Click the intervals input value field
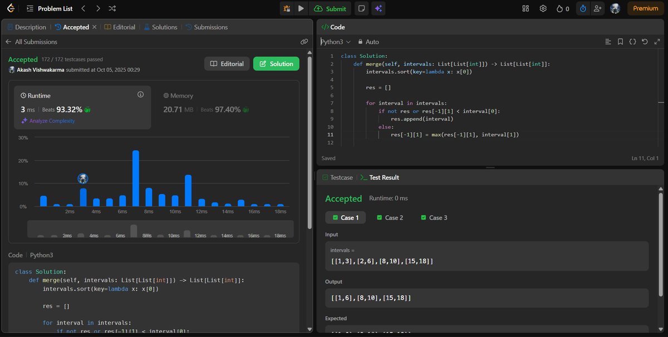 487,256
